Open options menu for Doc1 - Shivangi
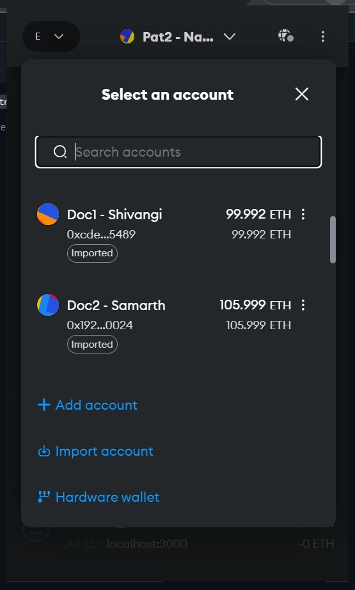355x590 pixels. coord(303,215)
